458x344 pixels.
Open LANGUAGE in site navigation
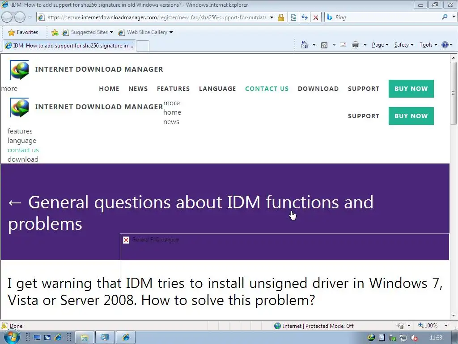[x=217, y=89]
